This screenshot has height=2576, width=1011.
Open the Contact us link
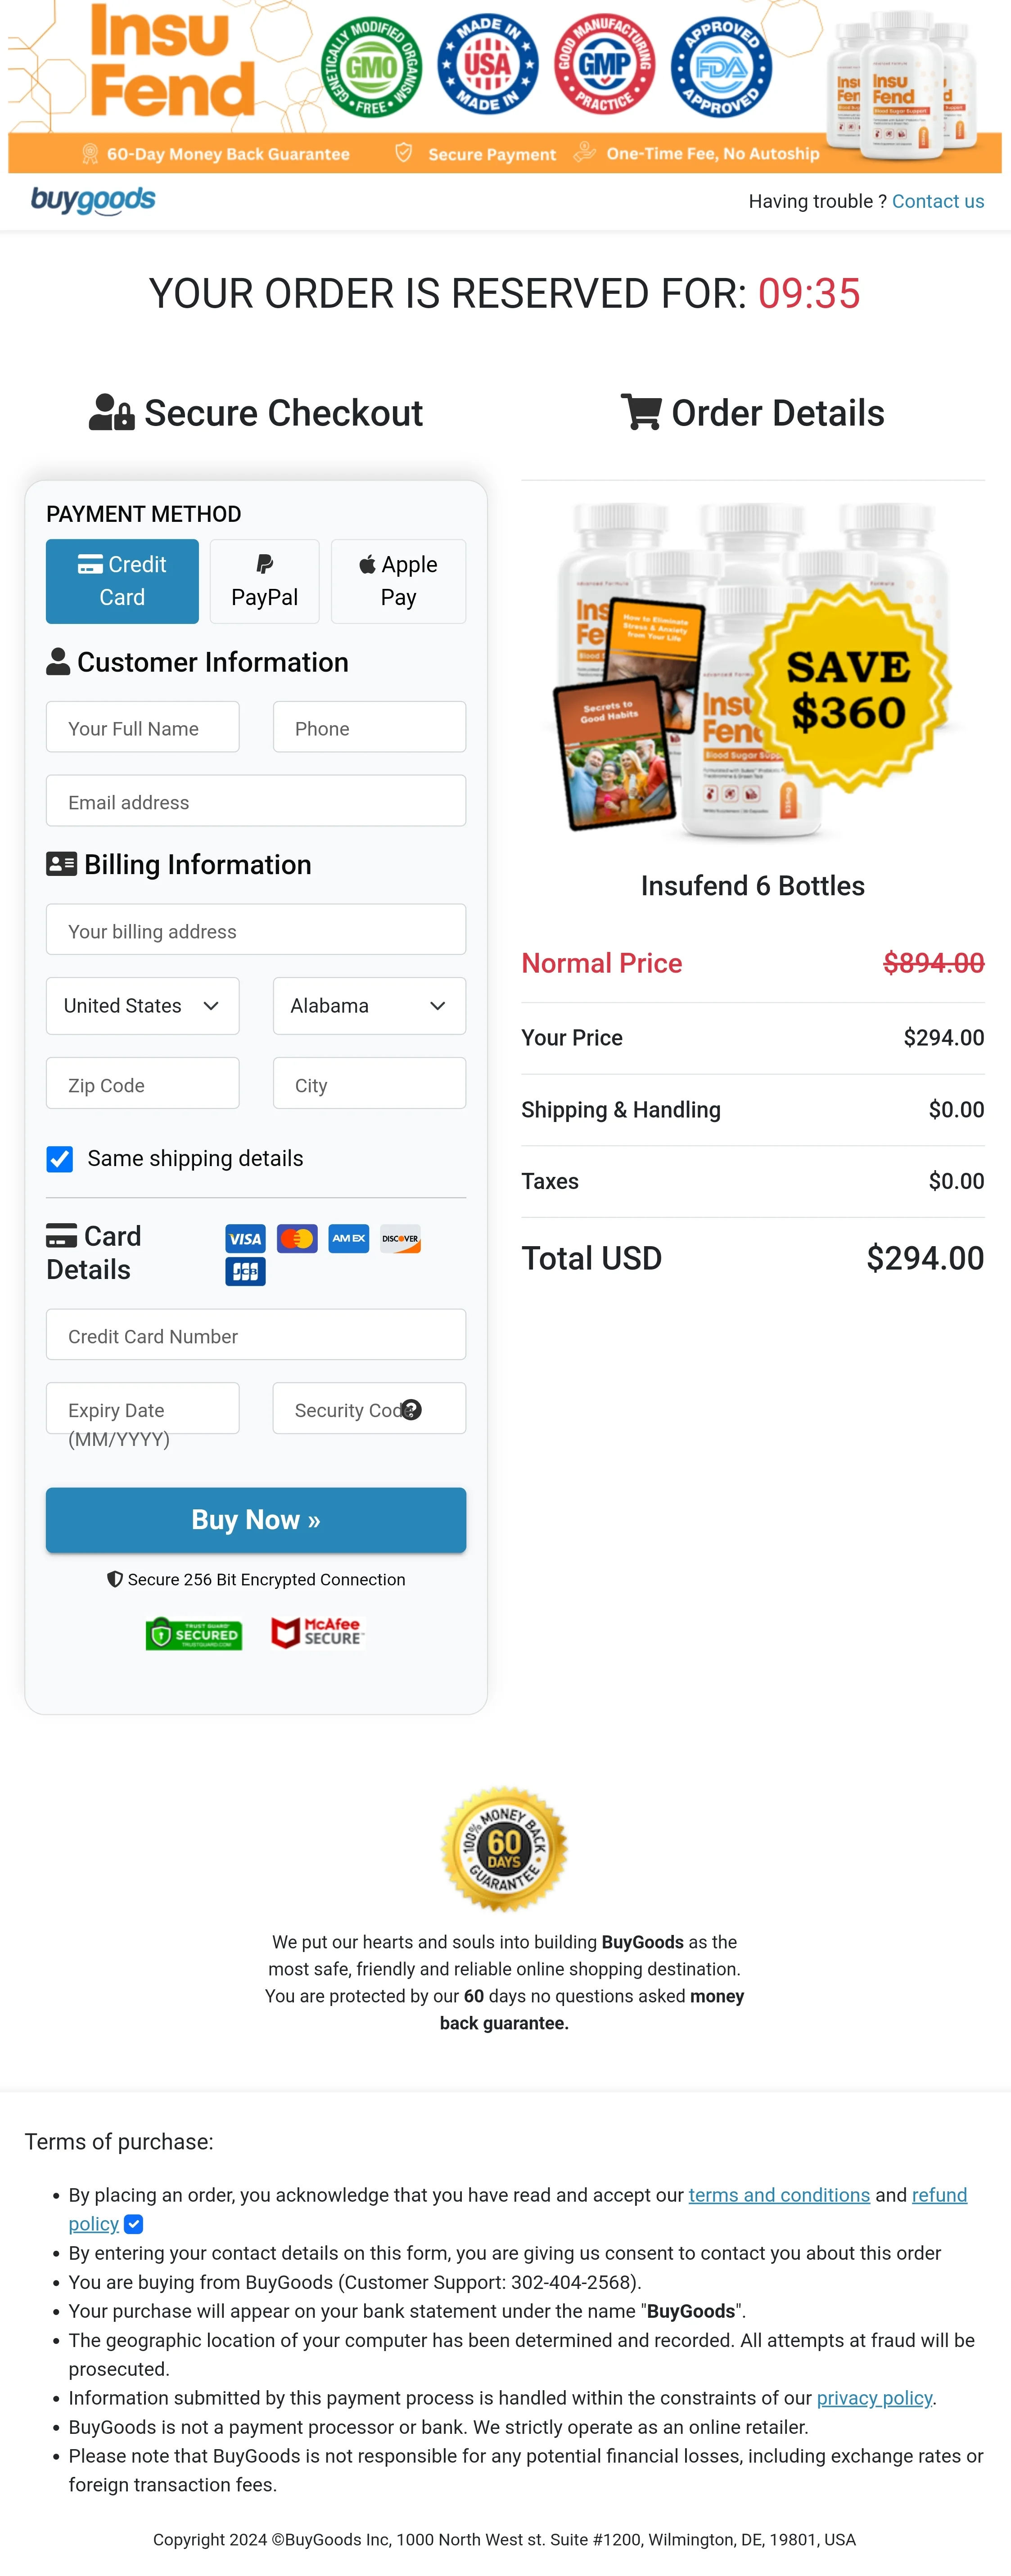click(x=938, y=201)
